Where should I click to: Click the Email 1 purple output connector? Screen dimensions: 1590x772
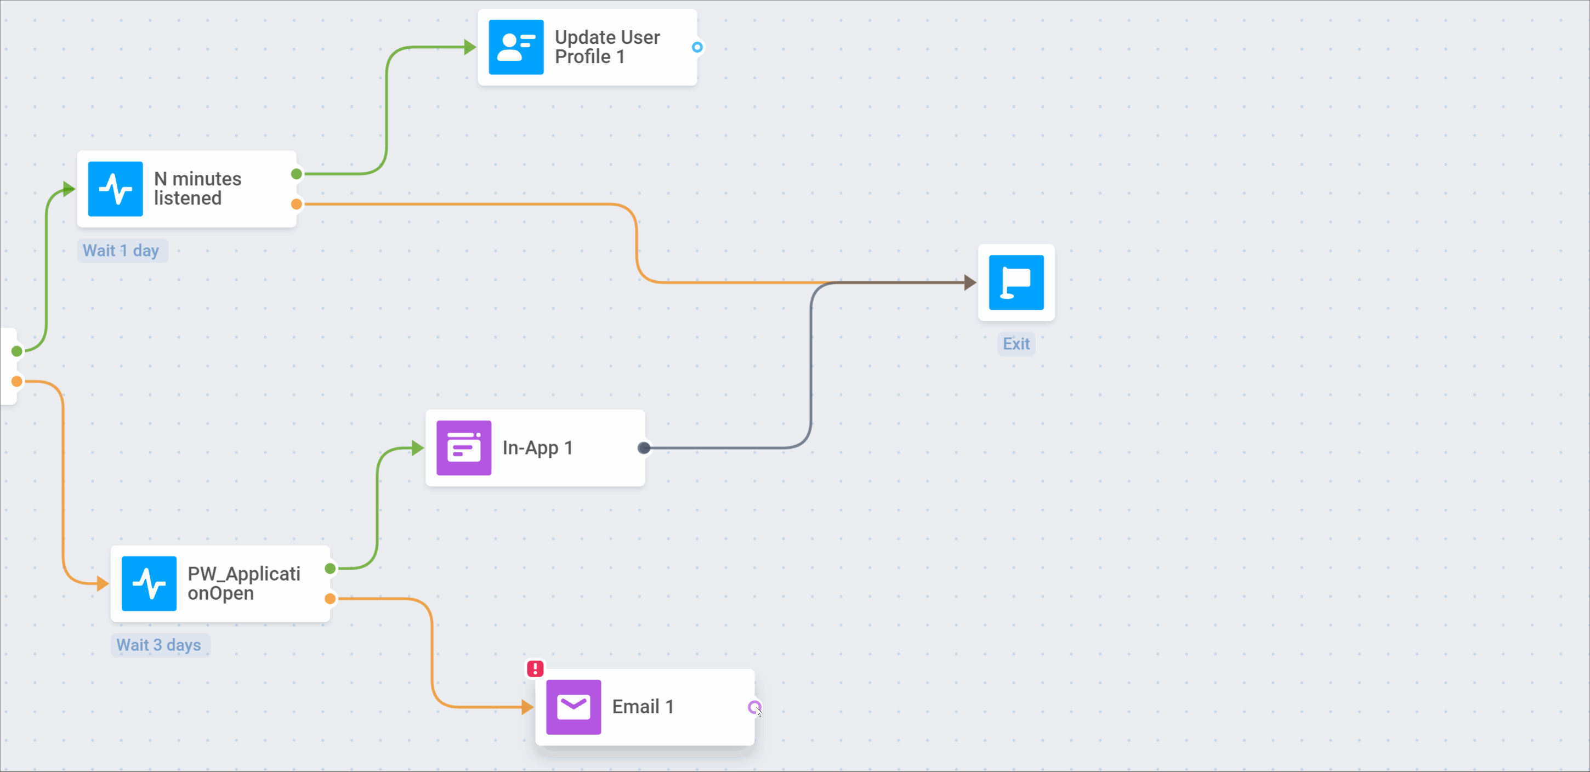click(754, 707)
